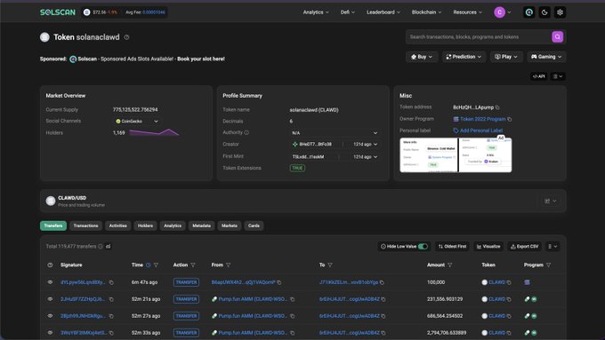Click the clock icon in Time header
The width and height of the screenshot is (605, 340).
pos(149,265)
